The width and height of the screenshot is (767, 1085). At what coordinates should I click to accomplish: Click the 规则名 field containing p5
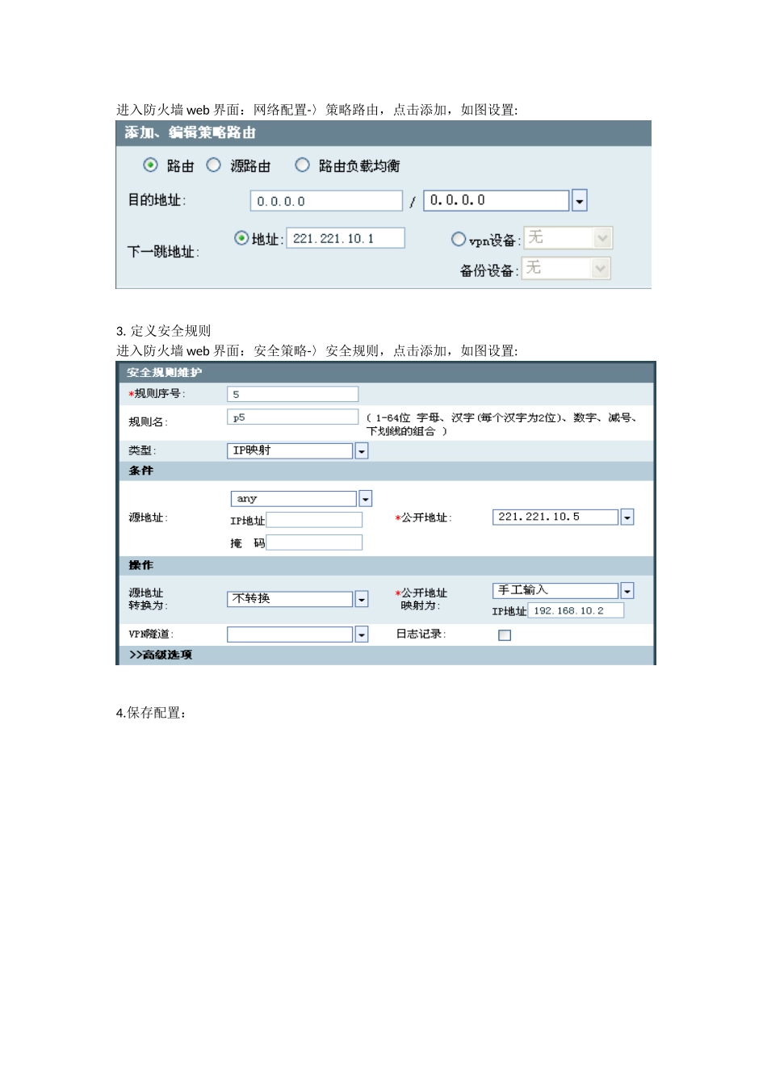(x=292, y=417)
